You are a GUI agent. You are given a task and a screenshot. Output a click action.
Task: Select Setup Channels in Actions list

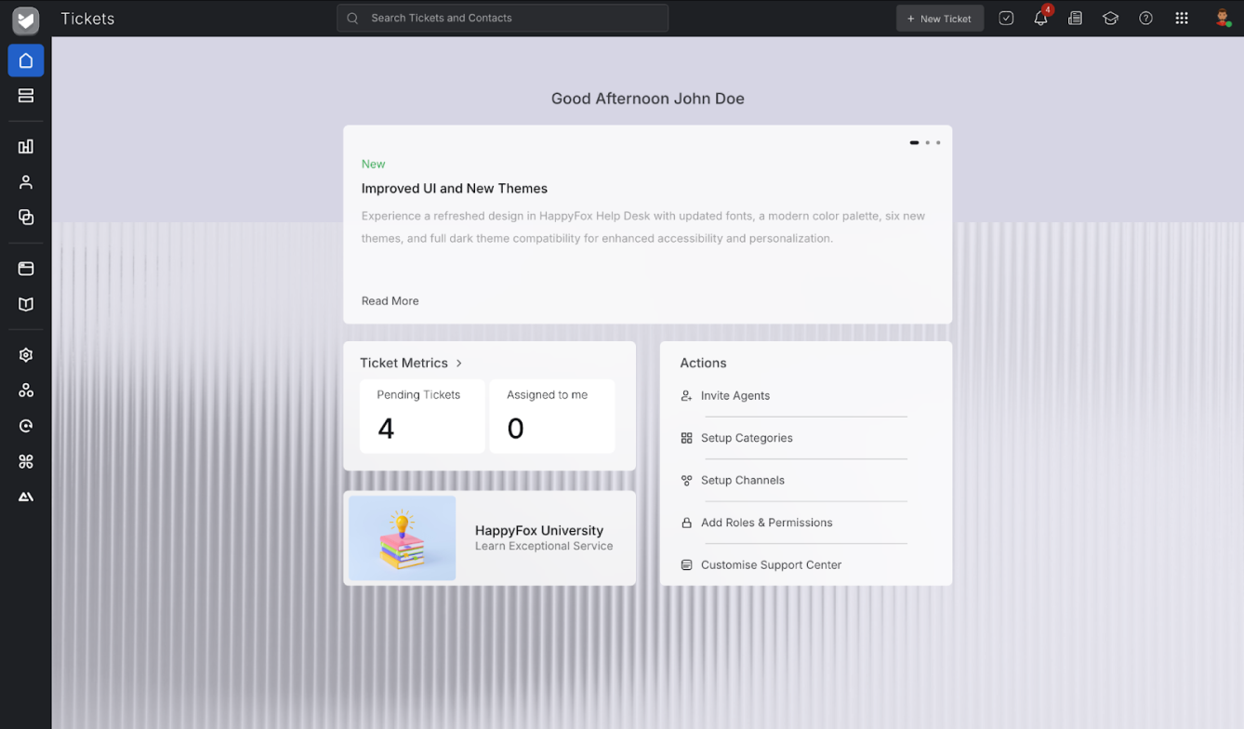[742, 481]
